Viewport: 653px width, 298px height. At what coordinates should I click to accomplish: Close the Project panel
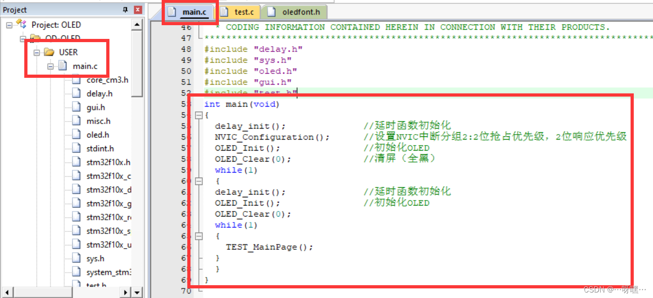tap(138, 9)
